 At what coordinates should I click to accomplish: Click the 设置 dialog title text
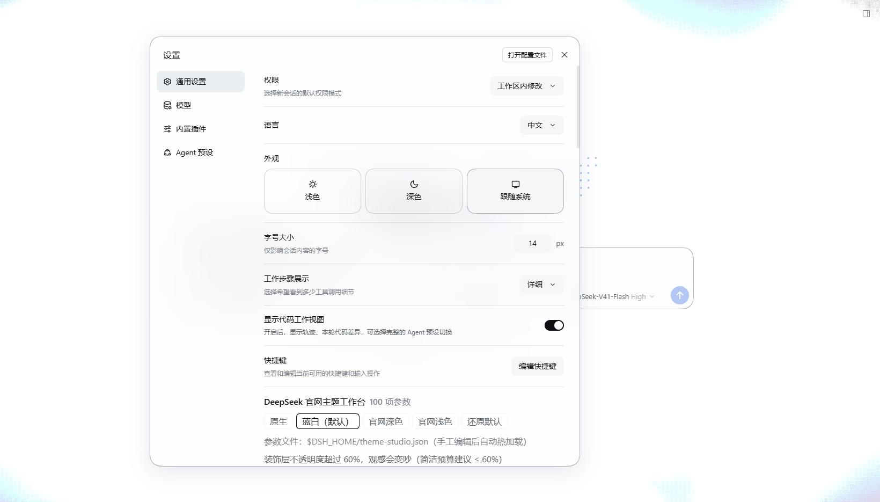point(172,55)
